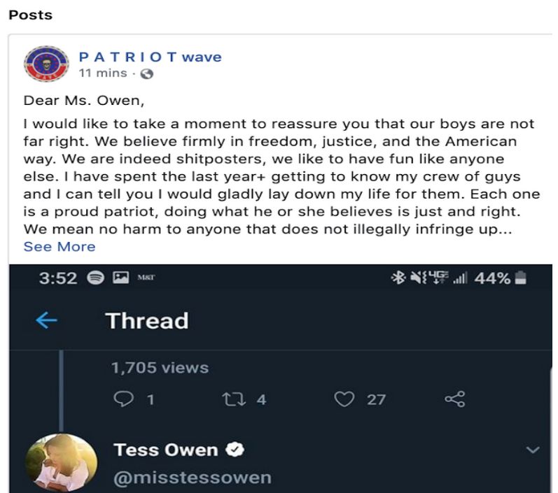Click the 44% battery indicator
The width and height of the screenshot is (558, 493).
coord(500,278)
